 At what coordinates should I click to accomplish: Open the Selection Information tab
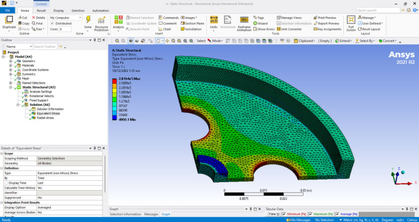pos(125,214)
